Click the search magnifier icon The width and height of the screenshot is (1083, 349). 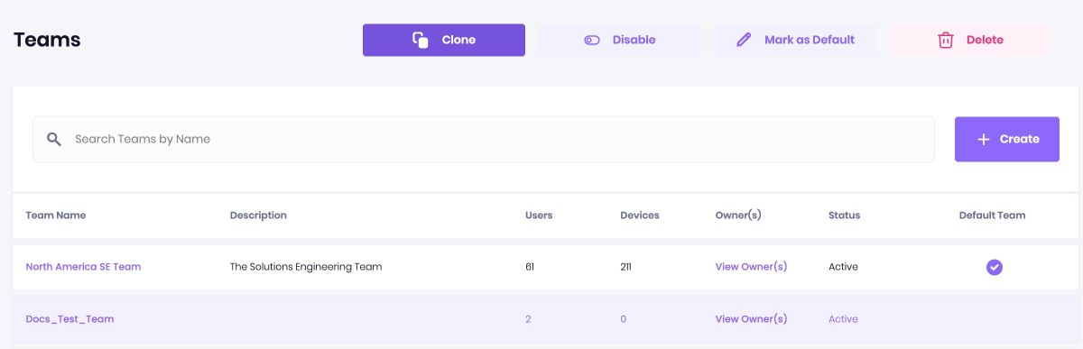coord(54,139)
